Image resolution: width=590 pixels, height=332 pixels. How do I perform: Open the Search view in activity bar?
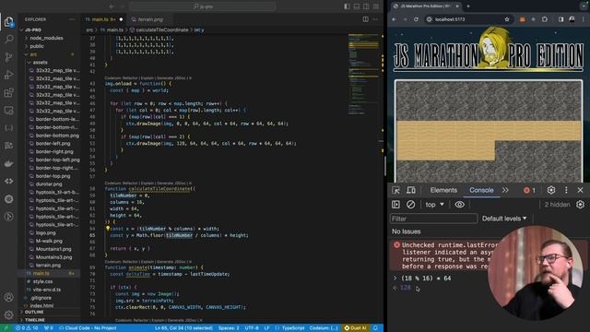(x=8, y=39)
